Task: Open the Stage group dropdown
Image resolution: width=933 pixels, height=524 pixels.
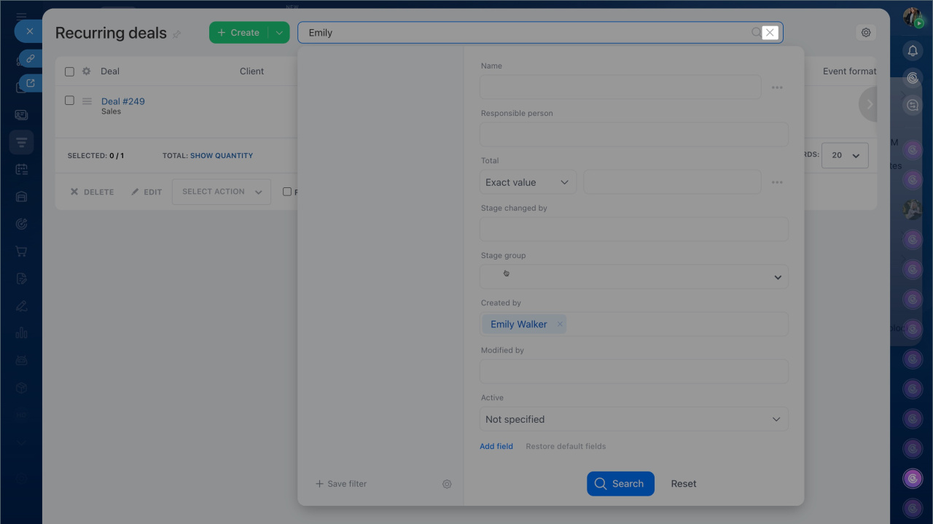Action: [x=633, y=277]
